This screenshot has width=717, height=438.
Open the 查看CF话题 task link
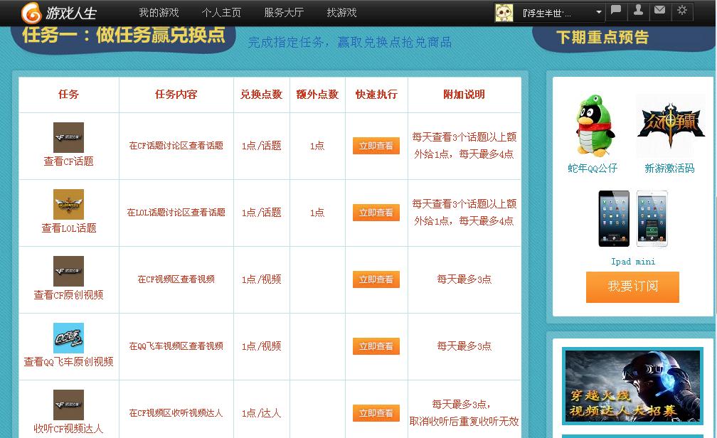(68, 161)
